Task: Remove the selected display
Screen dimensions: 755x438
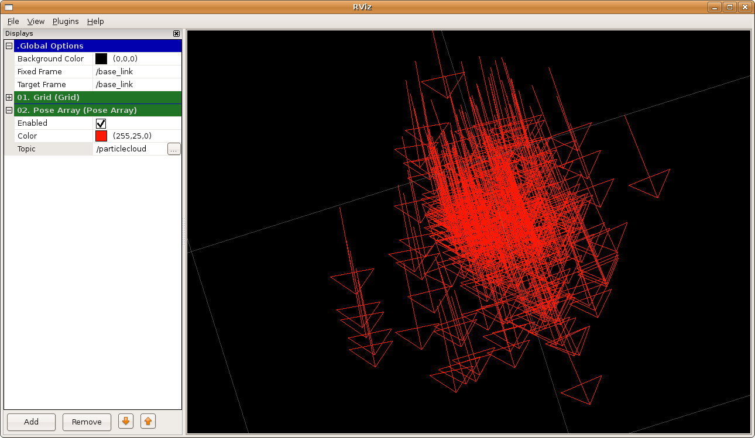Action: pos(87,422)
